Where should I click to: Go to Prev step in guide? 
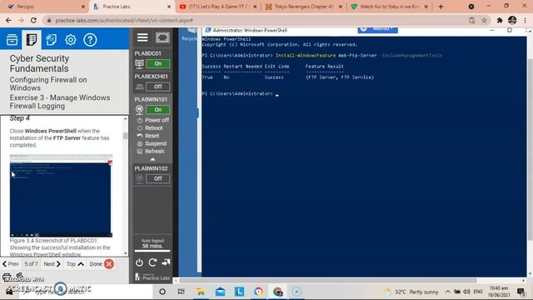point(11,264)
